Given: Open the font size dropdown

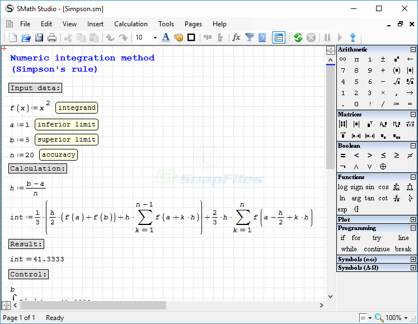Looking at the screenshot, I should click(x=155, y=37).
